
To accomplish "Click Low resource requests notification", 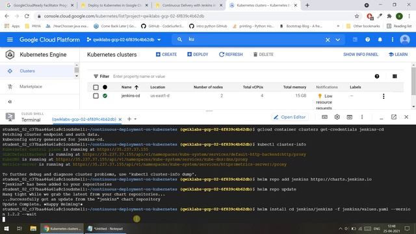I will 324,102.
